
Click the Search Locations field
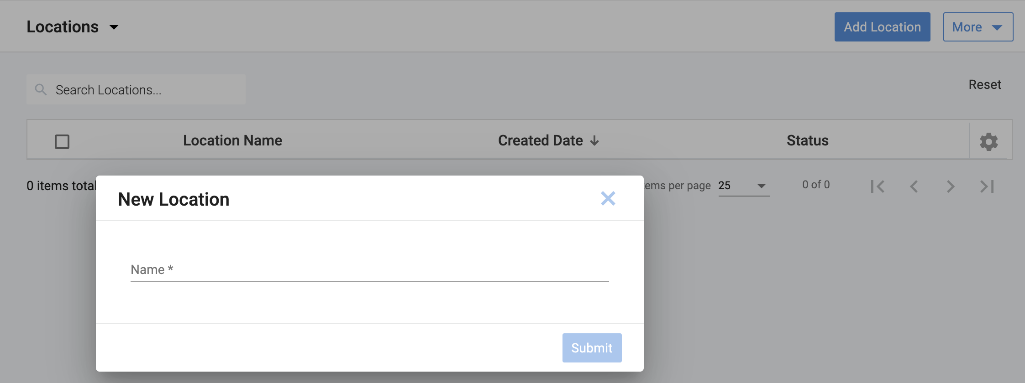146,90
